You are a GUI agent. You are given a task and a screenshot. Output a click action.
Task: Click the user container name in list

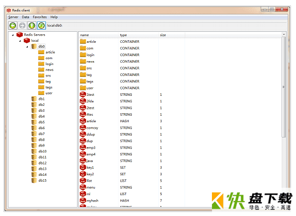[90, 88]
